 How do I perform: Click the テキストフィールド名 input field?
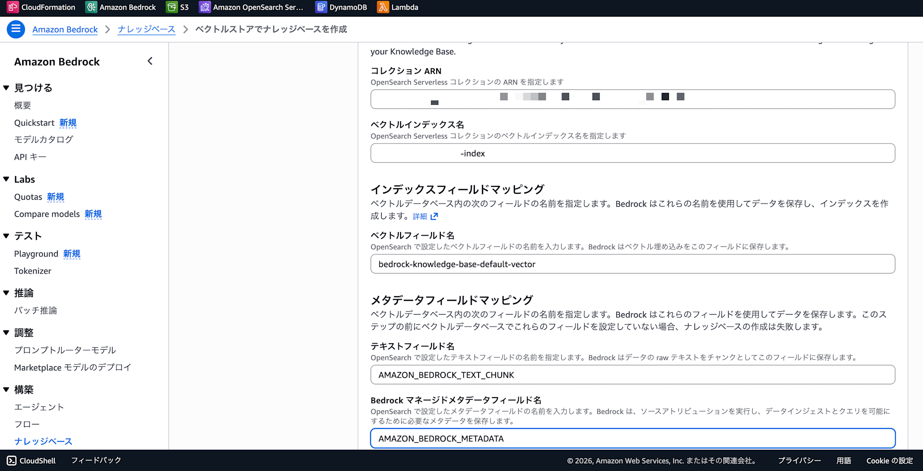pos(633,375)
